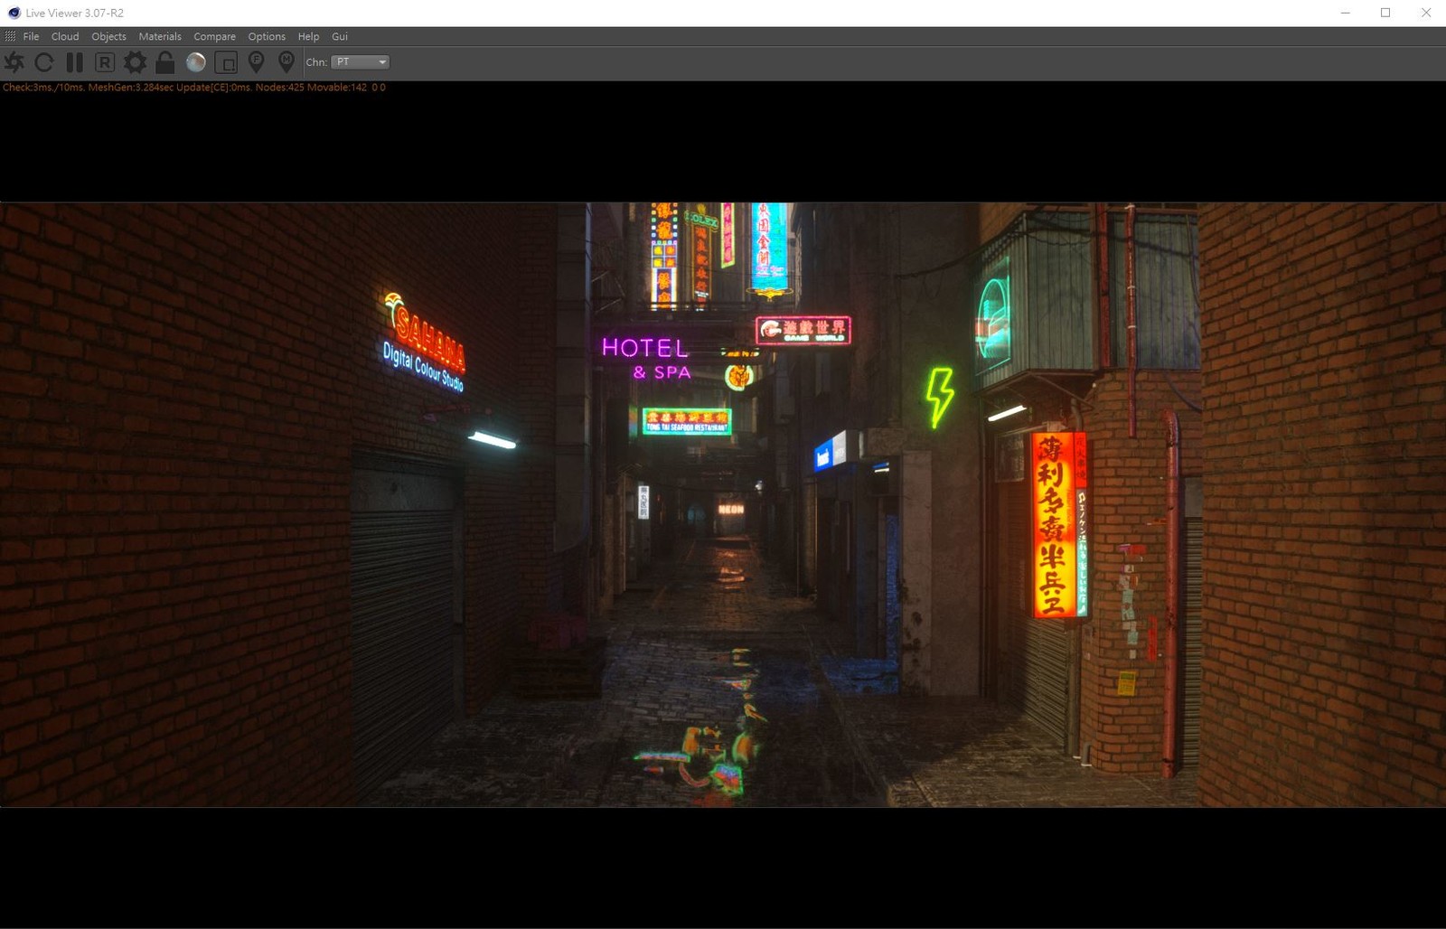The image size is (1446, 929).
Task: Minimize the Live Viewer window
Action: point(1345,13)
